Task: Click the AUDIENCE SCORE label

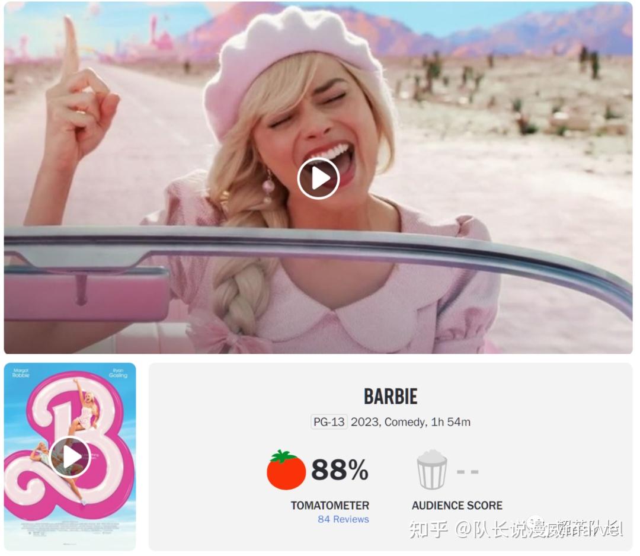Action: tap(457, 506)
